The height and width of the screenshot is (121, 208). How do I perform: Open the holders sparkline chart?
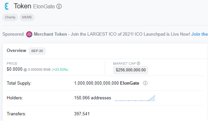[135, 98]
